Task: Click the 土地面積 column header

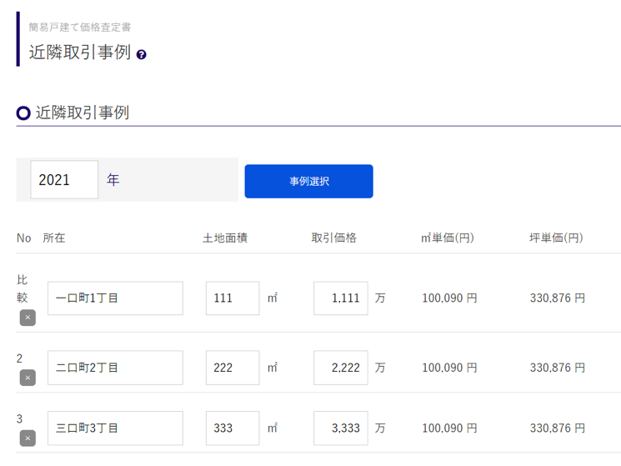Action: pyautogui.click(x=225, y=238)
